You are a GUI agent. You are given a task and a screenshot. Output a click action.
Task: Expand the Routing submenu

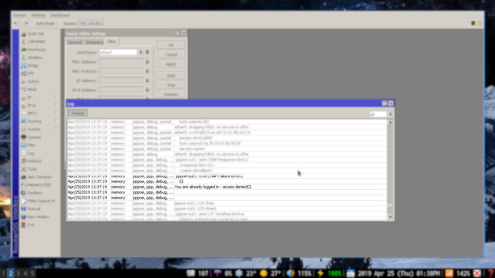(x=57, y=121)
